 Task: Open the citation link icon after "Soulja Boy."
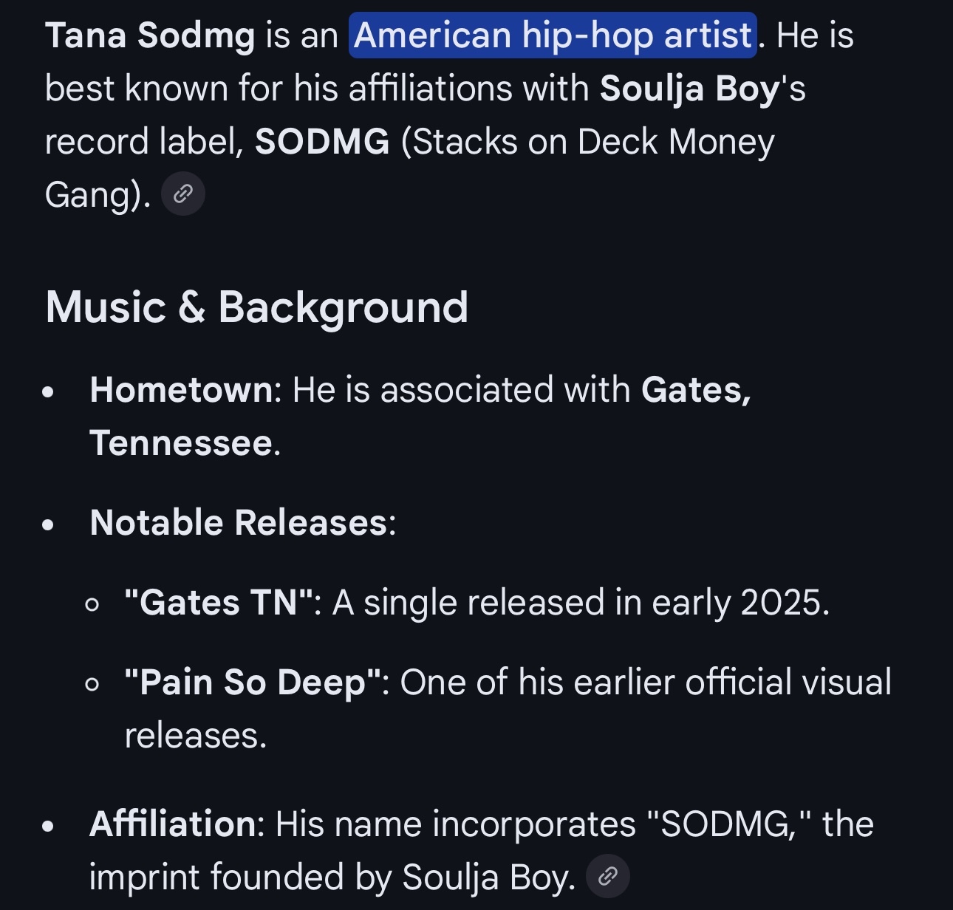607,877
